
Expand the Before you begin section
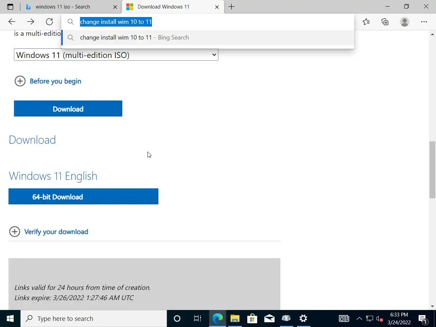point(48,81)
